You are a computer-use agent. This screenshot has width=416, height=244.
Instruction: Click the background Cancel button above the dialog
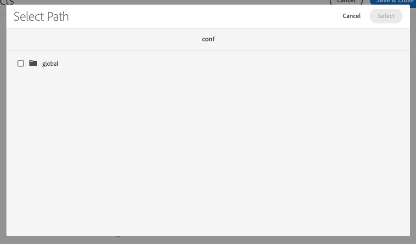pyautogui.click(x=346, y=1)
